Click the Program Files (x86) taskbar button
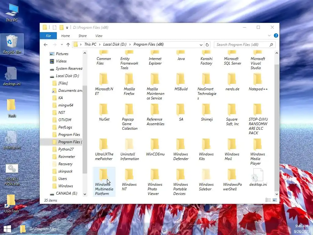This screenshot has height=235, width=313. [x=42, y=229]
